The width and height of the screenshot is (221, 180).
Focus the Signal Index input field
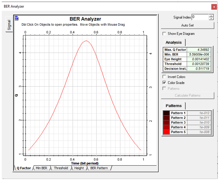click(200, 17)
